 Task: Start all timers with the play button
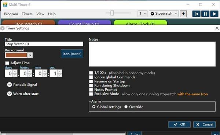(x=214, y=14)
